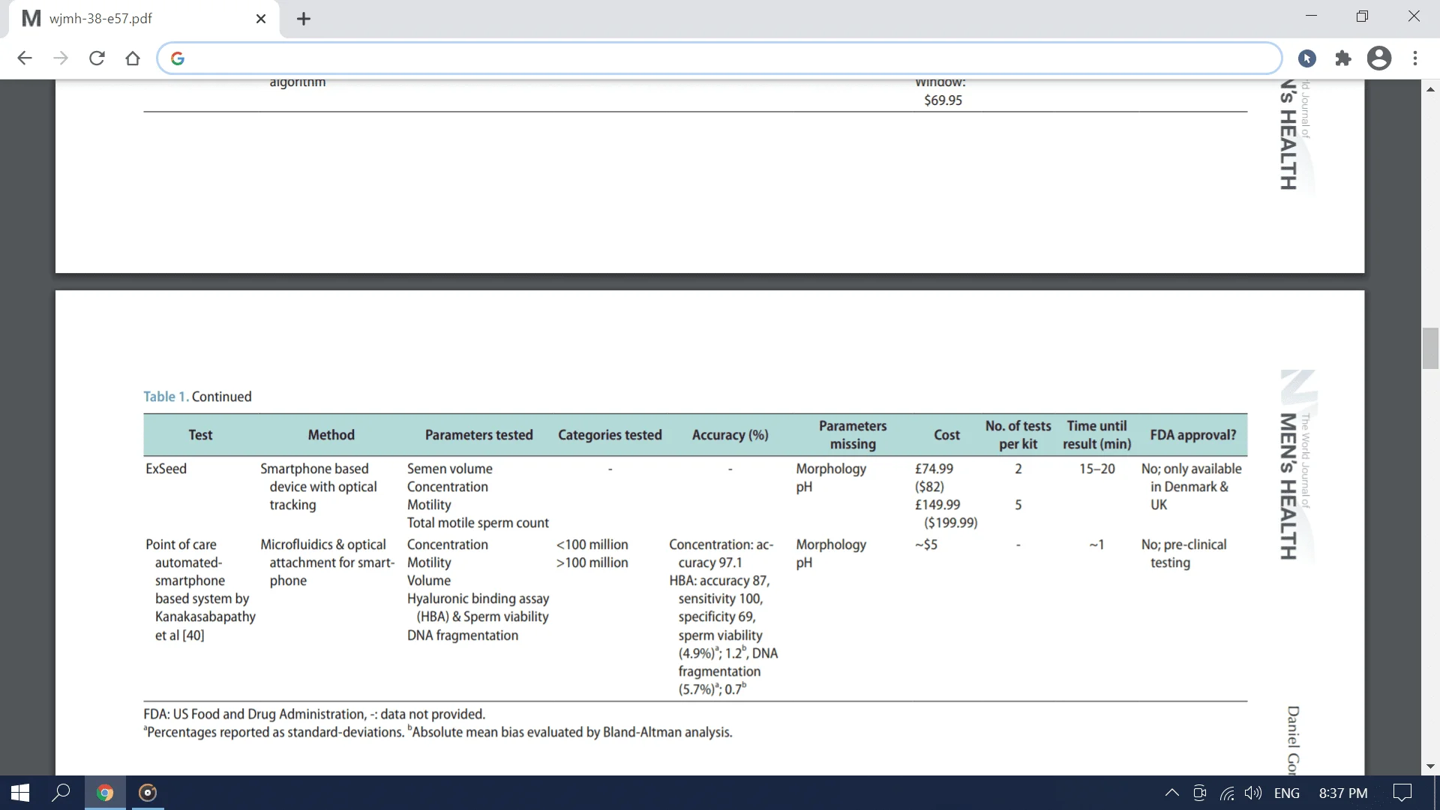Click the 'Time until result (min)' header

coord(1096,435)
